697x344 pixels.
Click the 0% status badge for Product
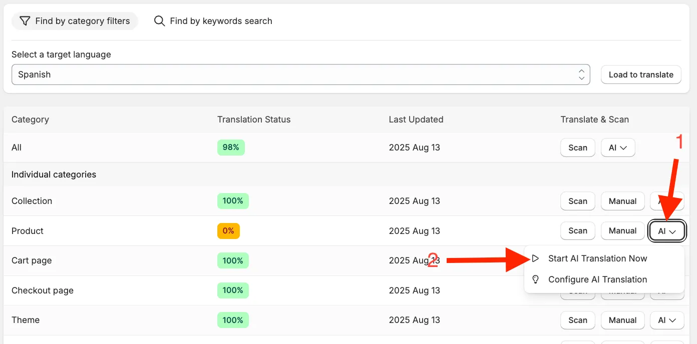[x=228, y=230]
